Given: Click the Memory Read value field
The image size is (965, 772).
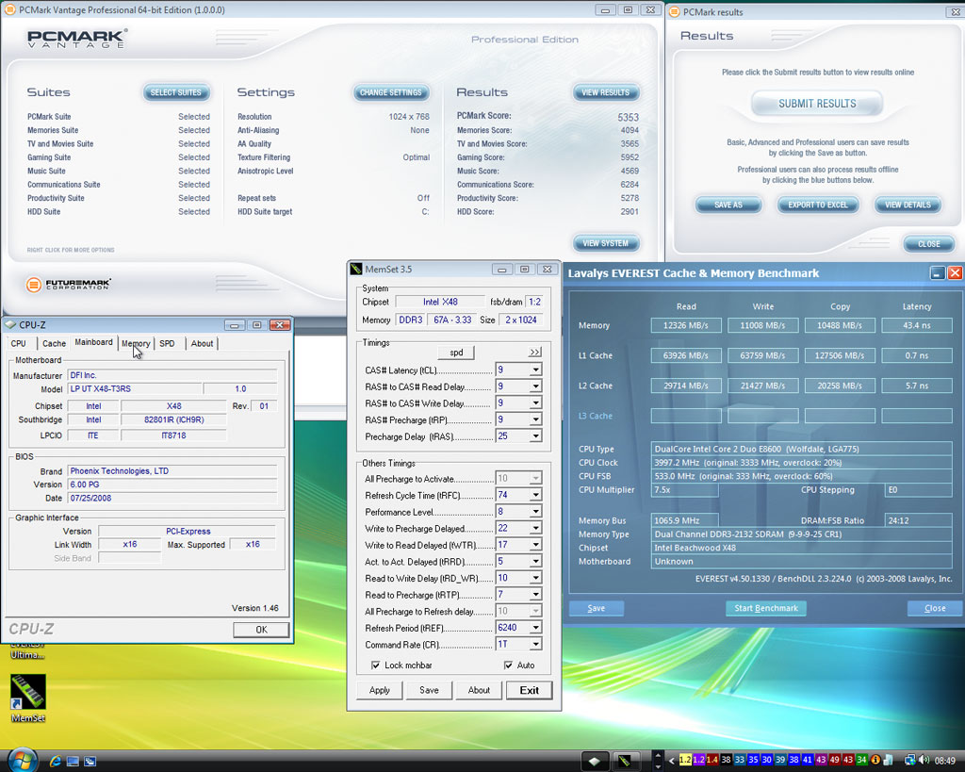Looking at the screenshot, I should point(685,325).
